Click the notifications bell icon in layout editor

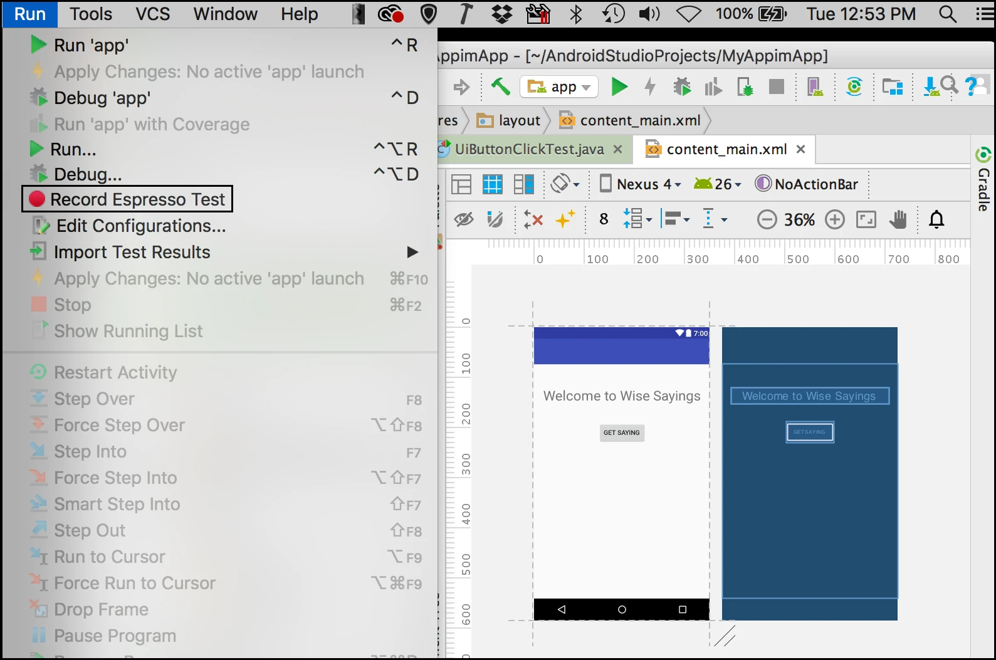(936, 219)
